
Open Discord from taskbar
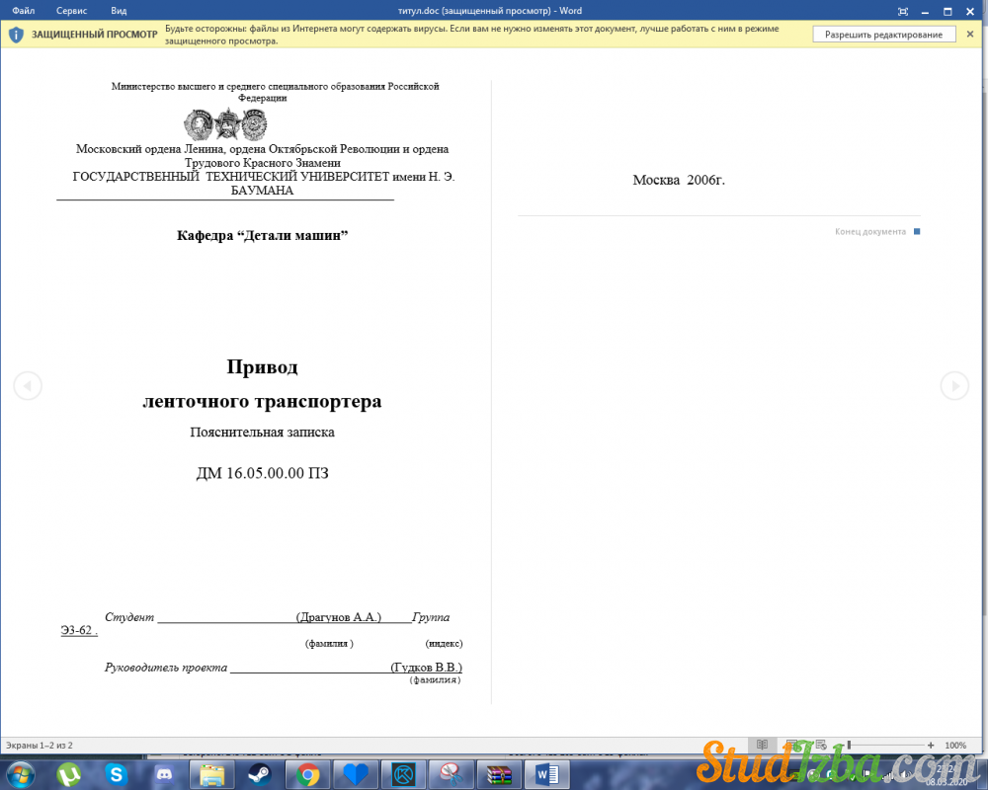point(164,774)
